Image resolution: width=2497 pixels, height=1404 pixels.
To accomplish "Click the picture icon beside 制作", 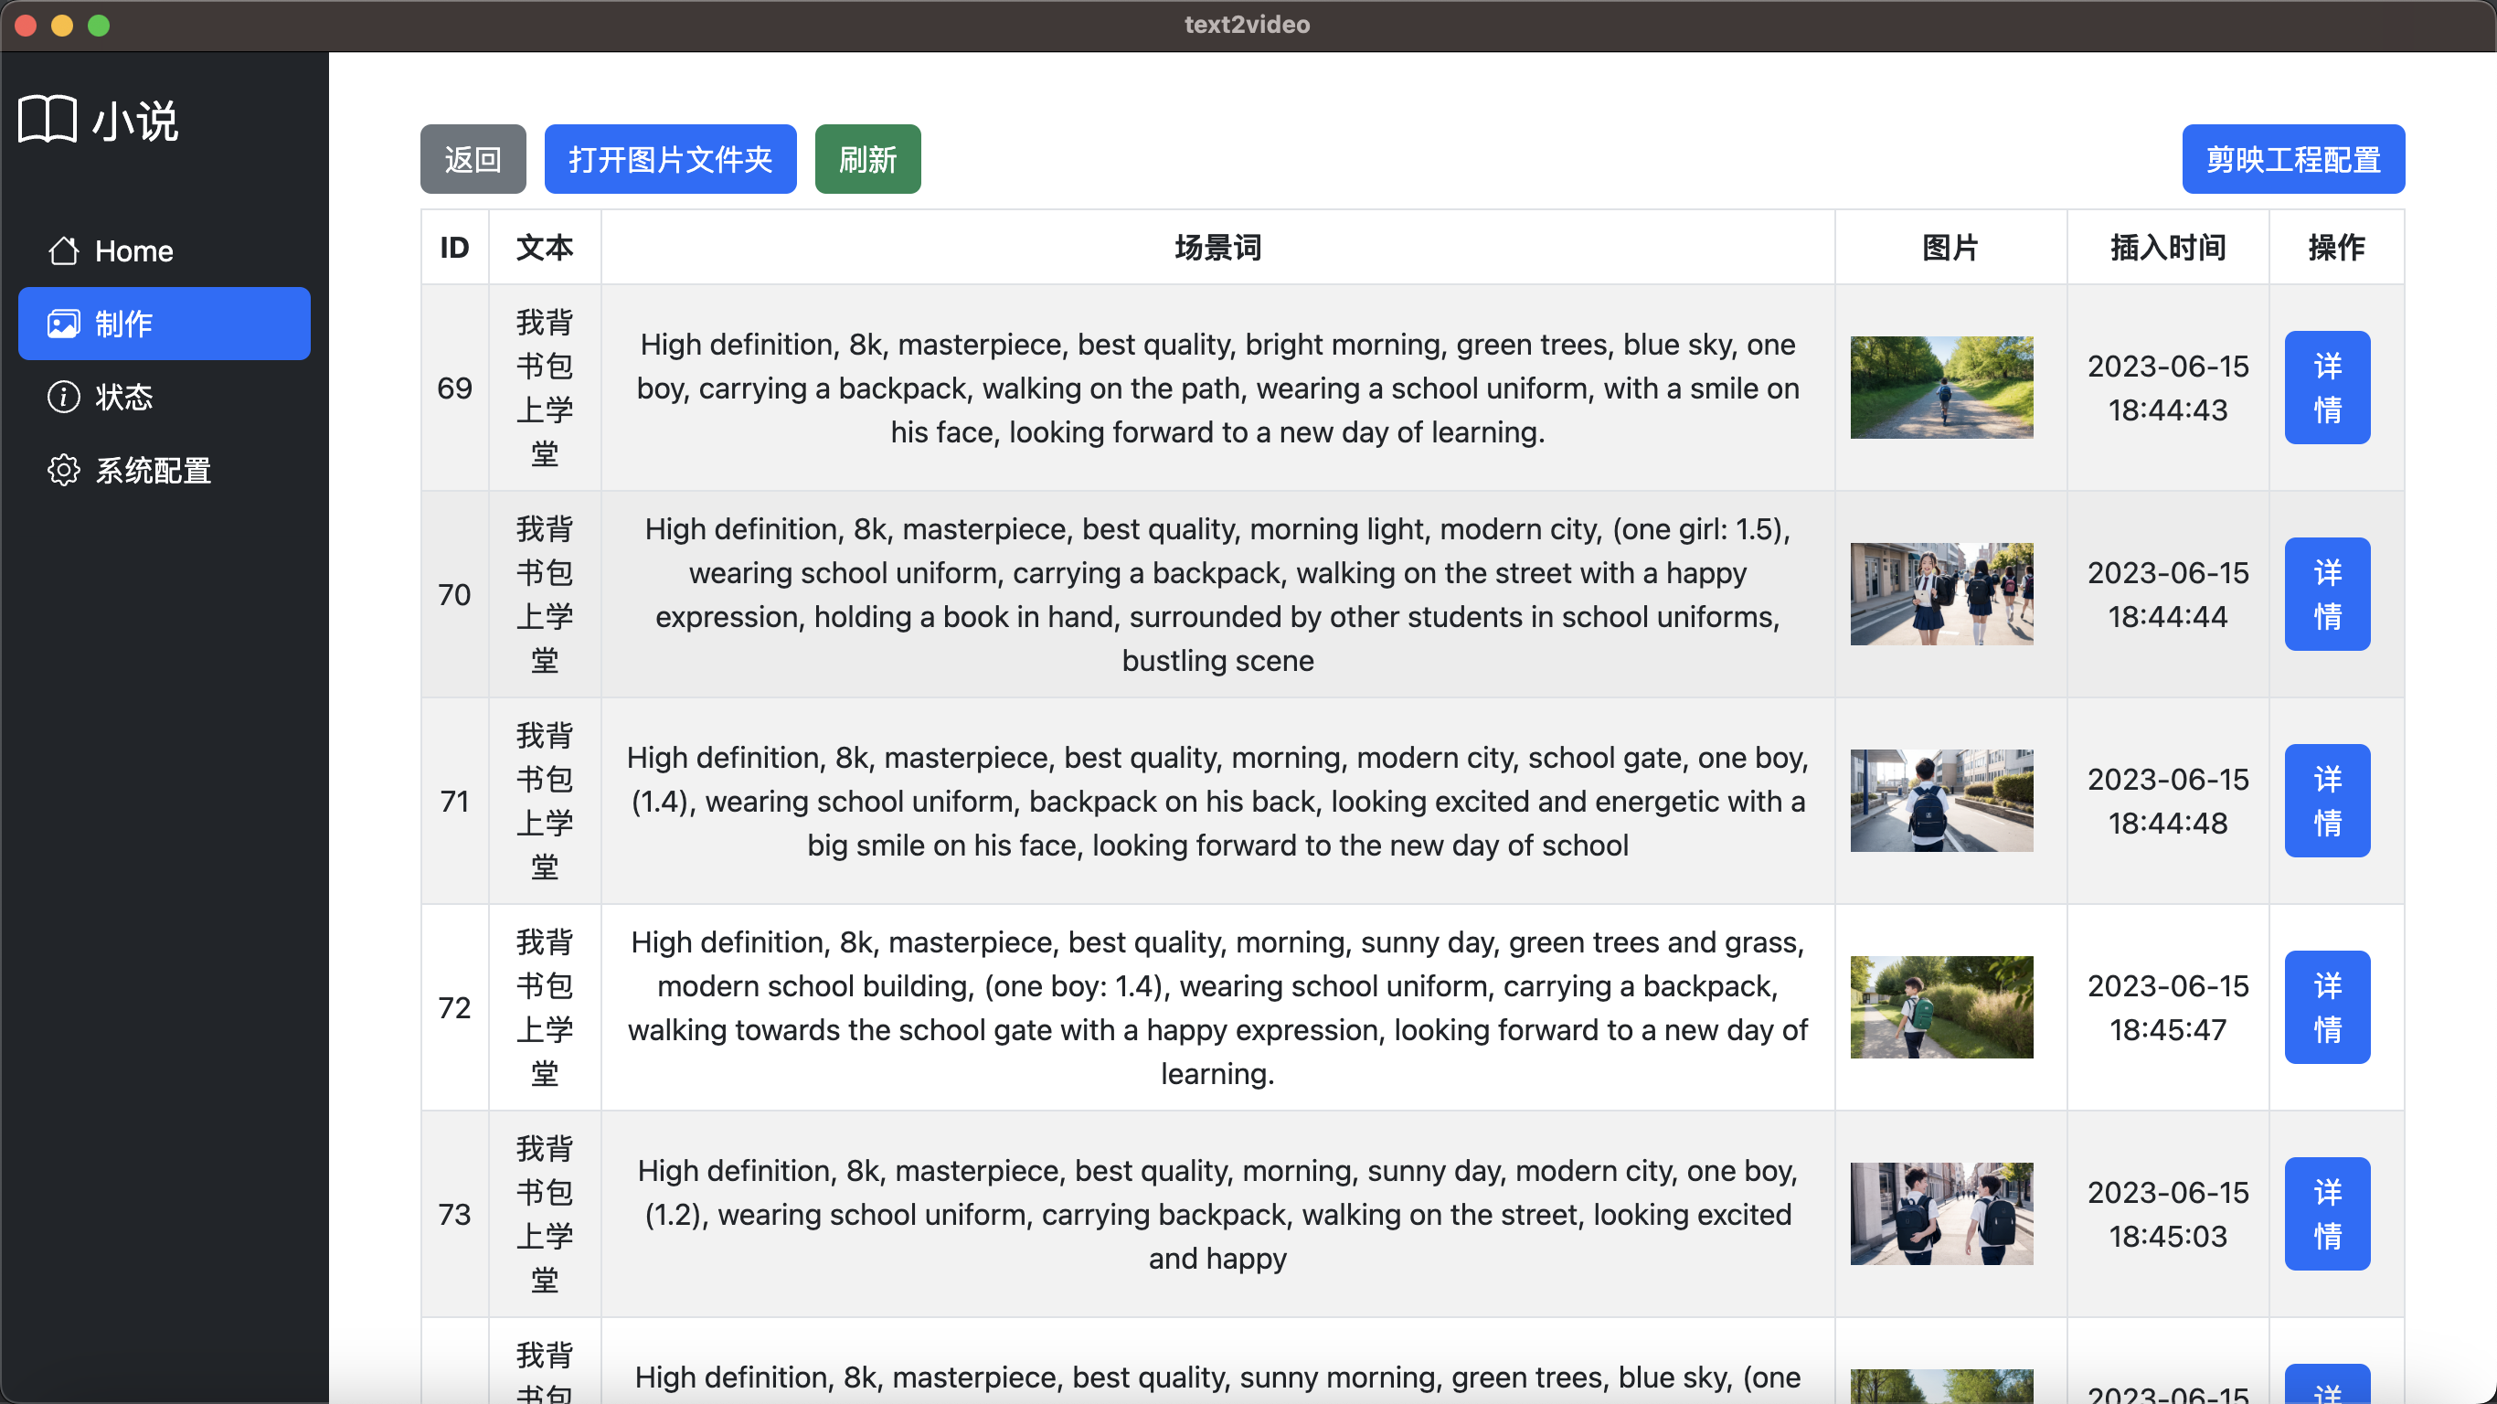I will 64,324.
